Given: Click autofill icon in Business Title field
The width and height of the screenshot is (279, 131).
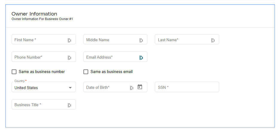Looking at the screenshot, I should coord(69,105).
